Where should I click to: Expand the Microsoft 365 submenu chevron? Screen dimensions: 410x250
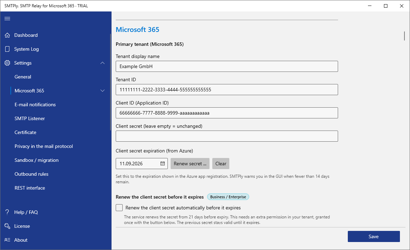102,91
